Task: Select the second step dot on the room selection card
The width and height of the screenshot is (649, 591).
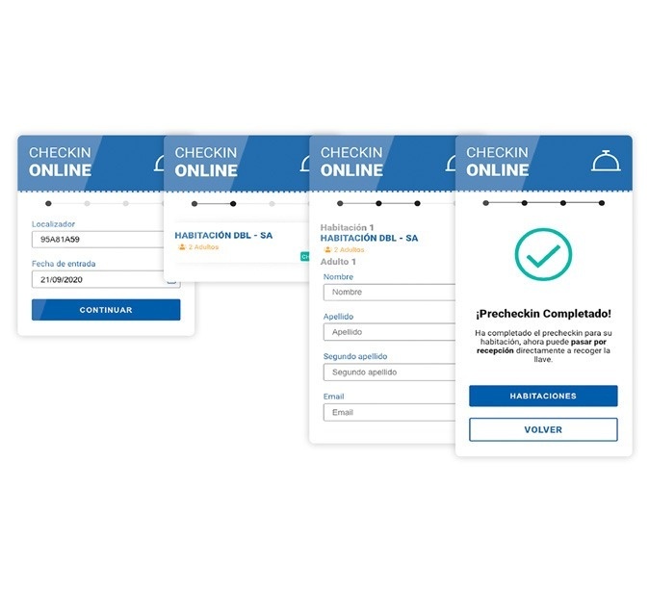Action: tap(233, 204)
